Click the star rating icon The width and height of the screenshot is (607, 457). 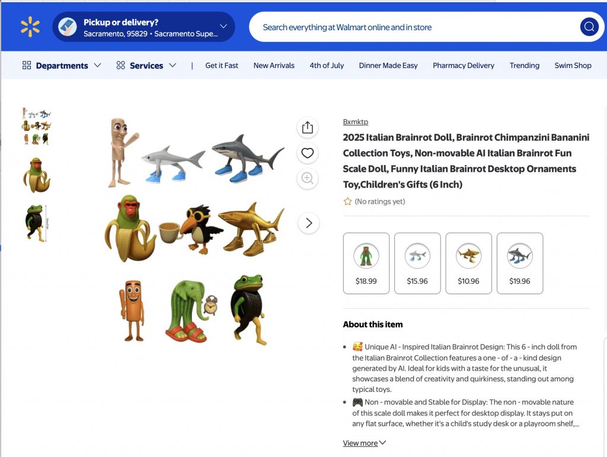347,202
